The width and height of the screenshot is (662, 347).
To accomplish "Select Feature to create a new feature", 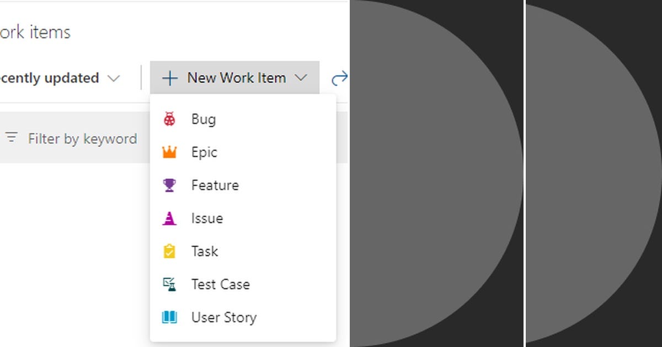I will pyautogui.click(x=215, y=185).
